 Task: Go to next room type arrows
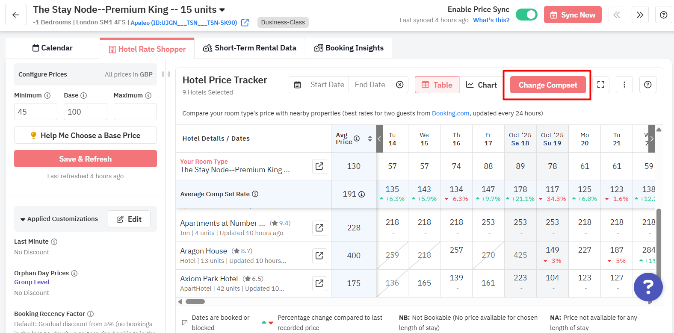pyautogui.click(x=640, y=15)
